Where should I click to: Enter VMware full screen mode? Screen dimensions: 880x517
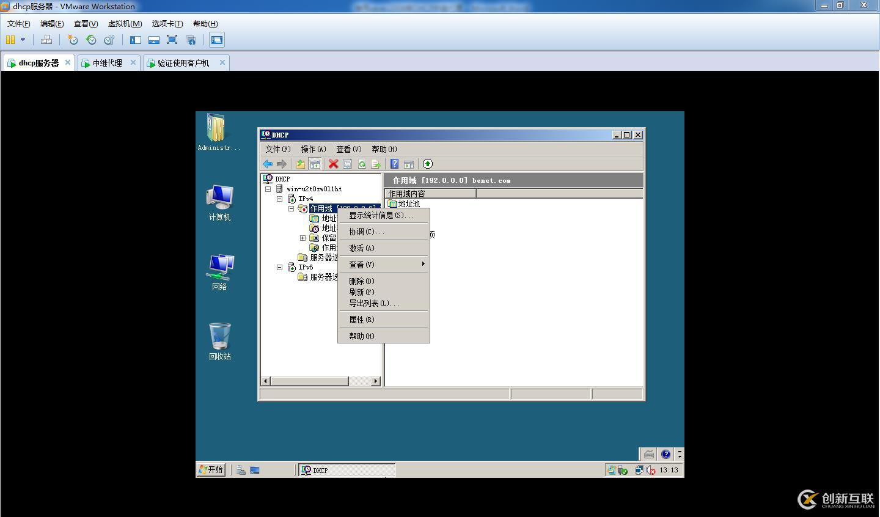tap(172, 40)
